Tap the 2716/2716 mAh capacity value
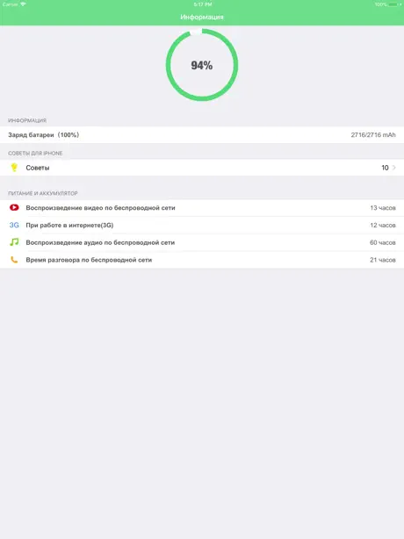404x539 pixels. coord(373,135)
